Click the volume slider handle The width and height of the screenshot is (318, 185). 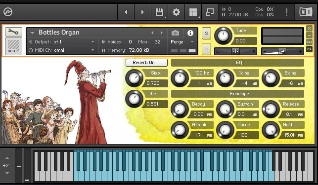coord(282,51)
